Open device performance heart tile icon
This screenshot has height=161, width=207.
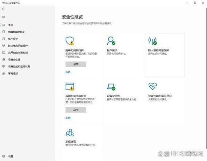point(152,86)
